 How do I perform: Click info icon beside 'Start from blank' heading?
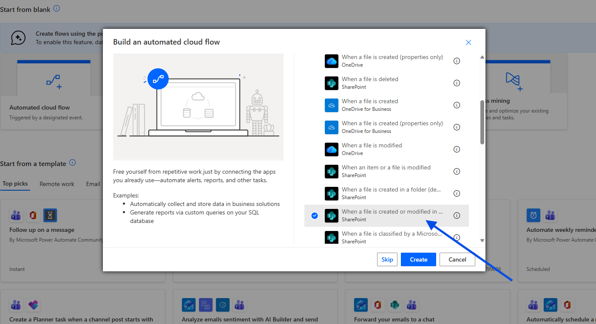click(x=57, y=8)
